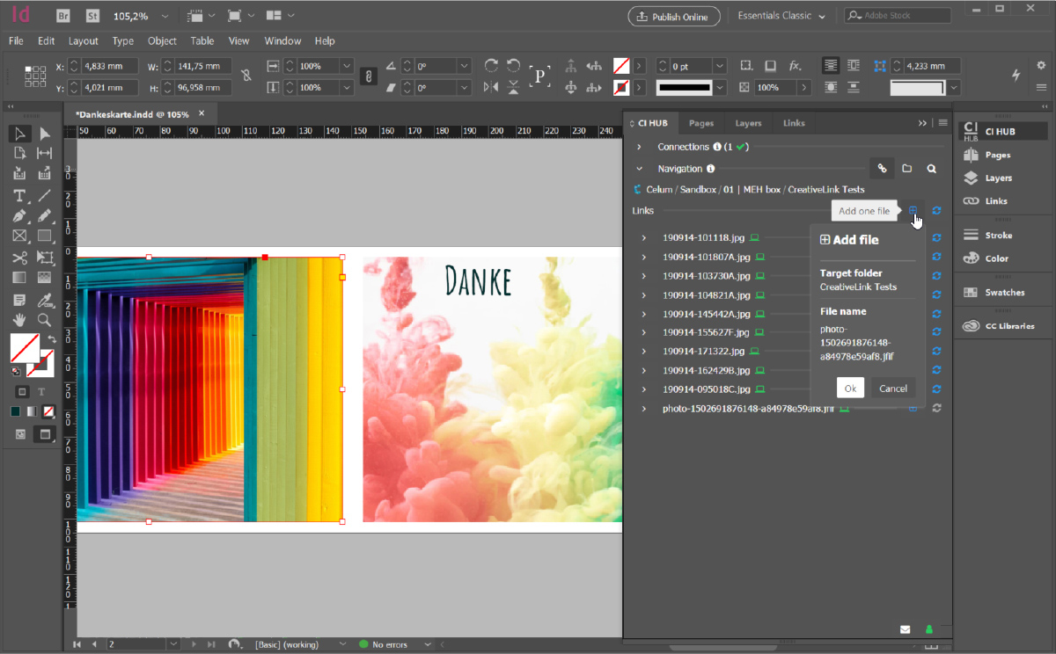Open the Object menu
Image resolution: width=1056 pixels, height=654 pixels.
click(x=162, y=41)
